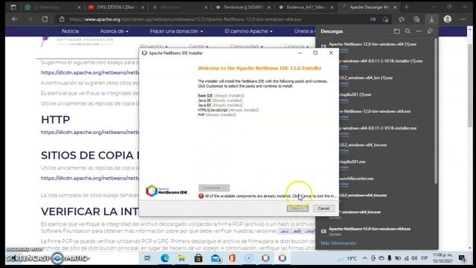Search downloads using magnifier in Descargas
The image size is (476, 268).
[x=408, y=31]
